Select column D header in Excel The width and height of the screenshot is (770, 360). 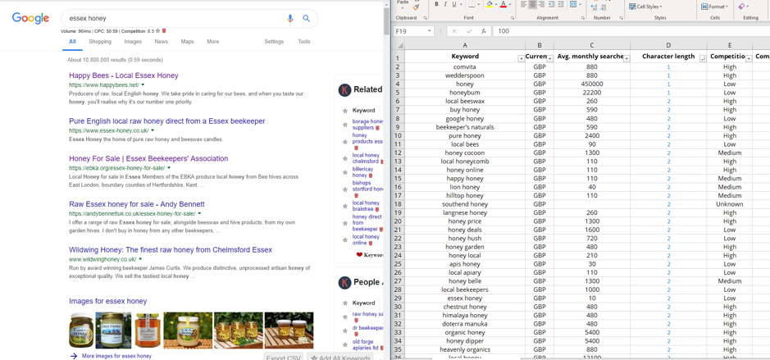[x=668, y=46]
